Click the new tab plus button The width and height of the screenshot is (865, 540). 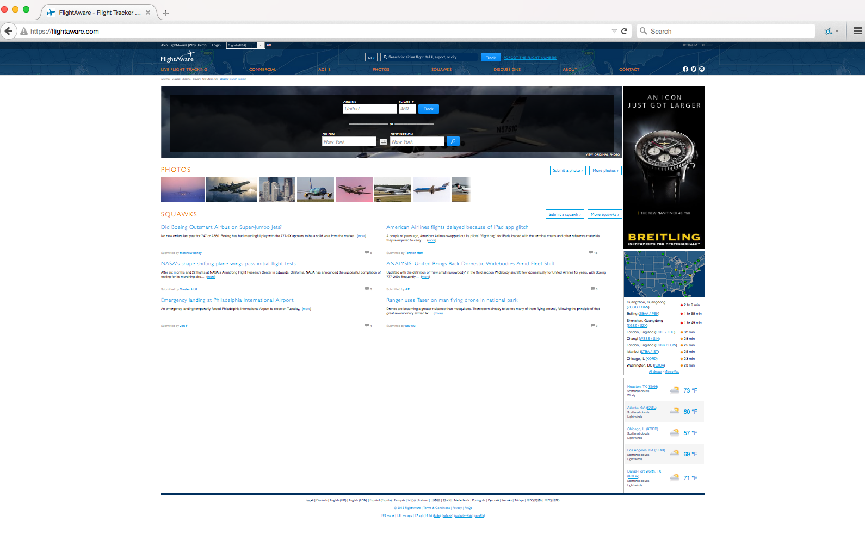pos(166,13)
